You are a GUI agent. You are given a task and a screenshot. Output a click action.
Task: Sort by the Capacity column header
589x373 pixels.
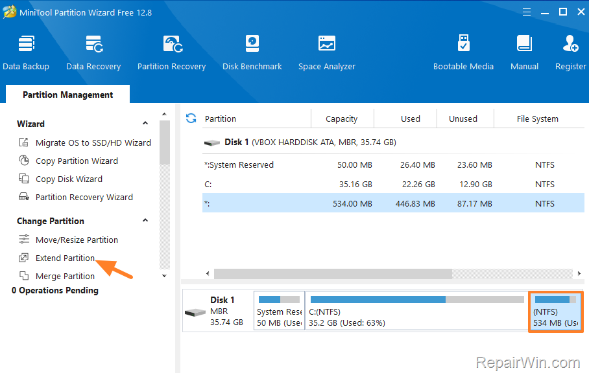(x=341, y=119)
